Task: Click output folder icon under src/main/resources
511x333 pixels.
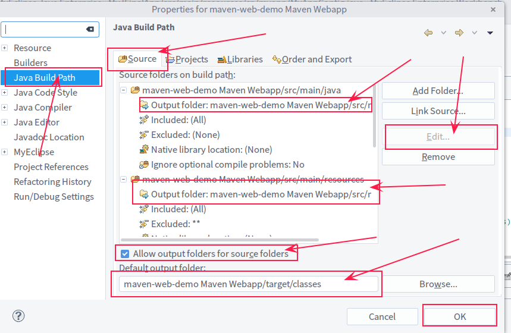Action: point(144,194)
